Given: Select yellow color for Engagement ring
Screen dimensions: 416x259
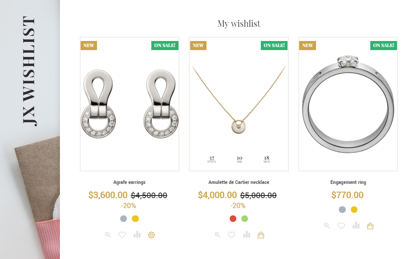Looking at the screenshot, I should [354, 210].
